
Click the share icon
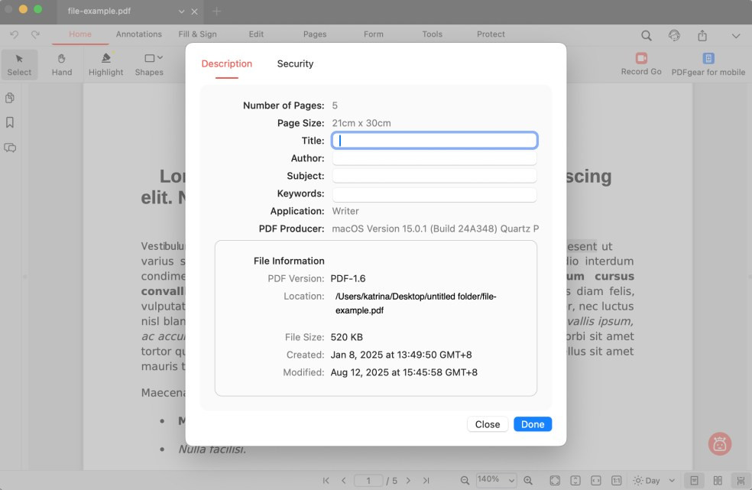click(x=702, y=35)
